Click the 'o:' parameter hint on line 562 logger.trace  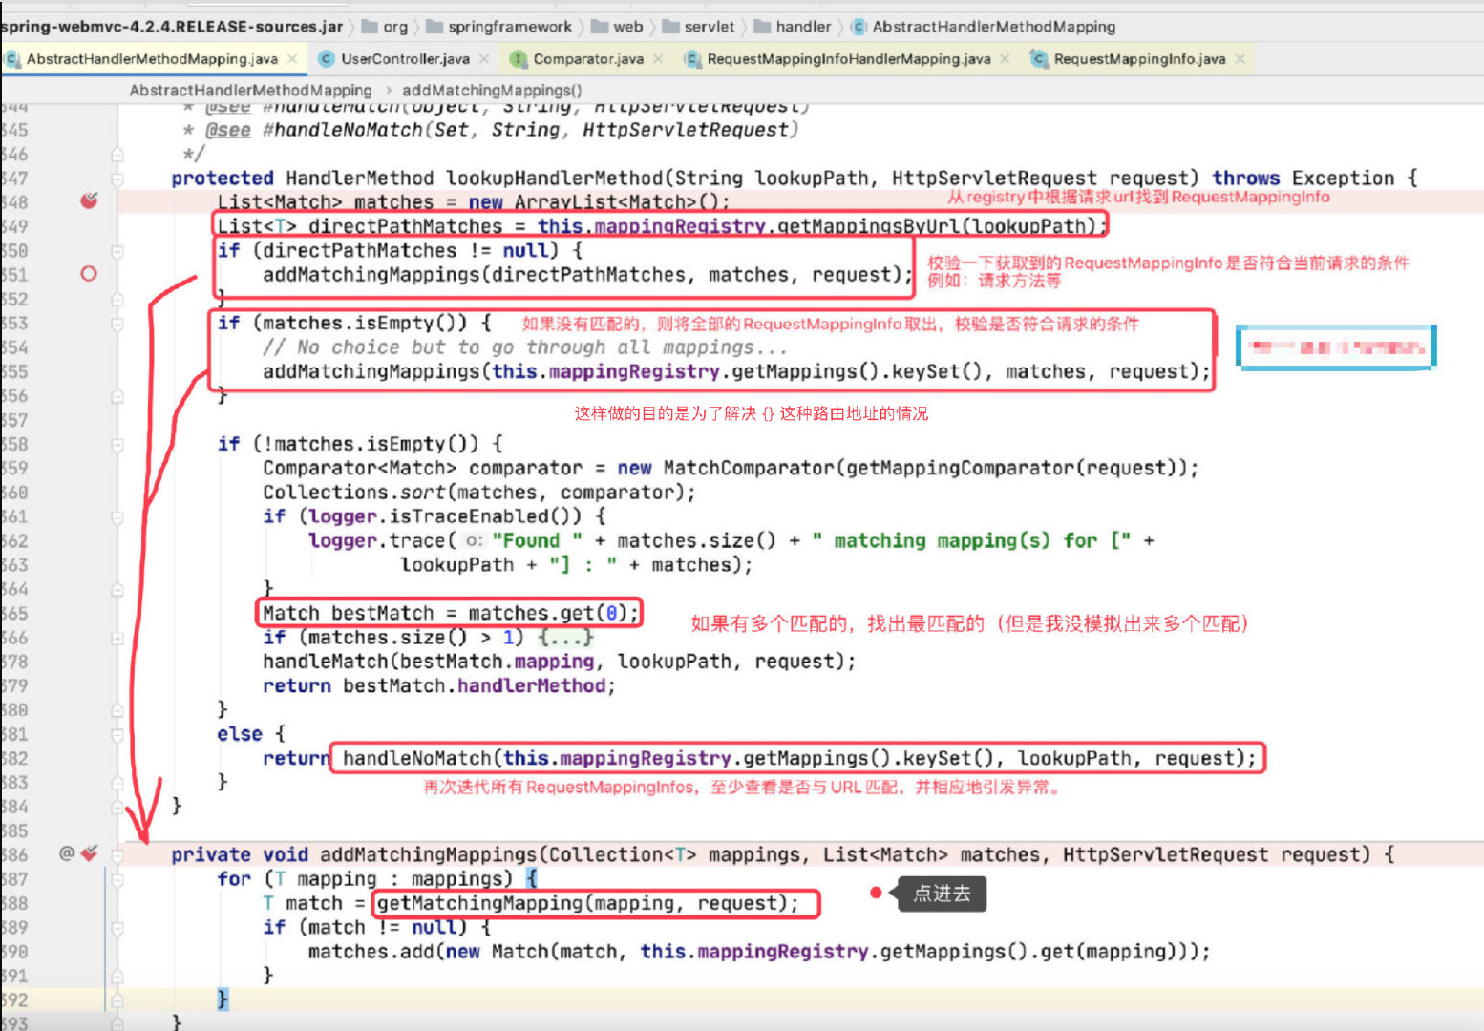coord(474,541)
